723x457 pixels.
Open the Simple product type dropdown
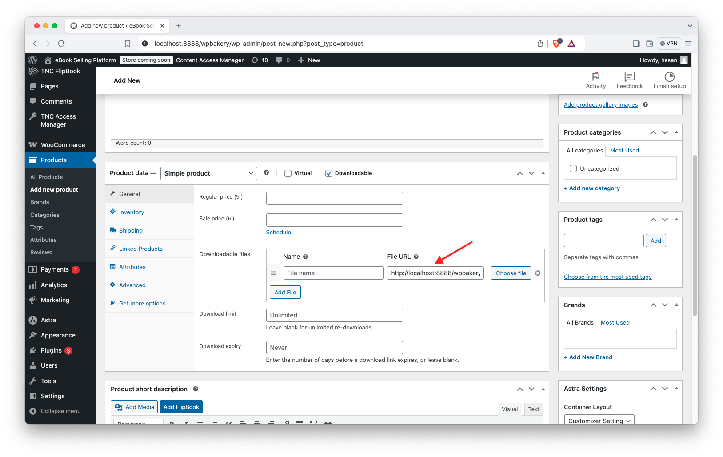pyautogui.click(x=208, y=173)
